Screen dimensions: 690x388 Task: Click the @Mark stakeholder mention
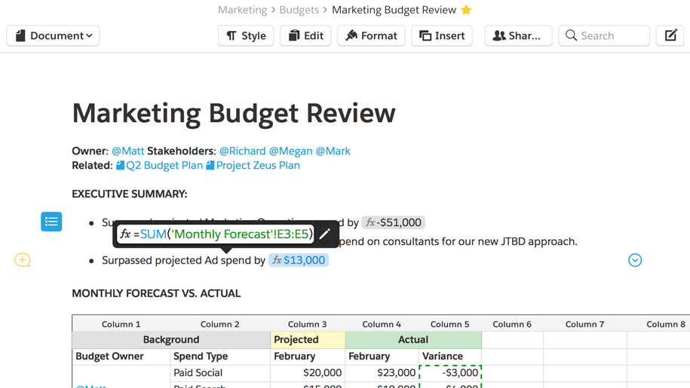click(x=333, y=151)
